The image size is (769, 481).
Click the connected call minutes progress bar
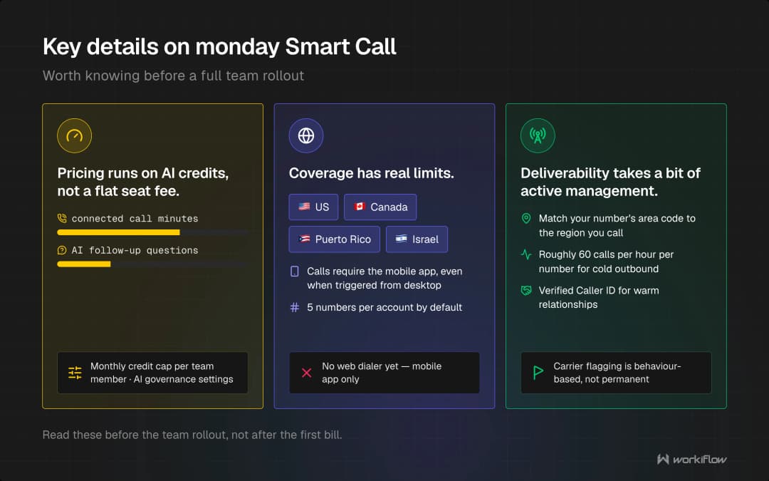click(x=152, y=232)
